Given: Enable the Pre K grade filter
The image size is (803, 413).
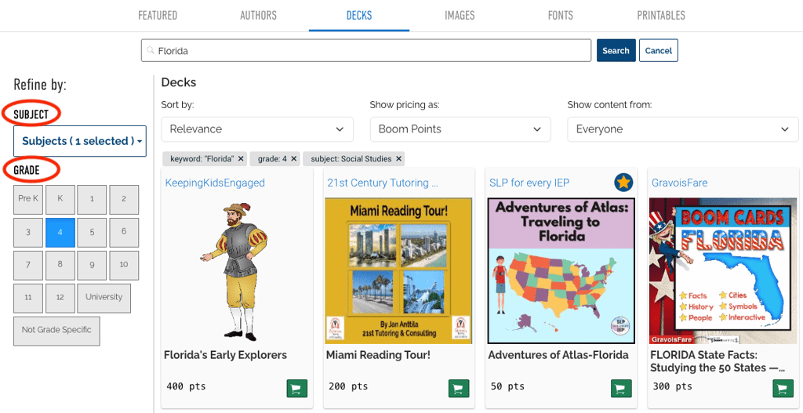Looking at the screenshot, I should click(28, 199).
